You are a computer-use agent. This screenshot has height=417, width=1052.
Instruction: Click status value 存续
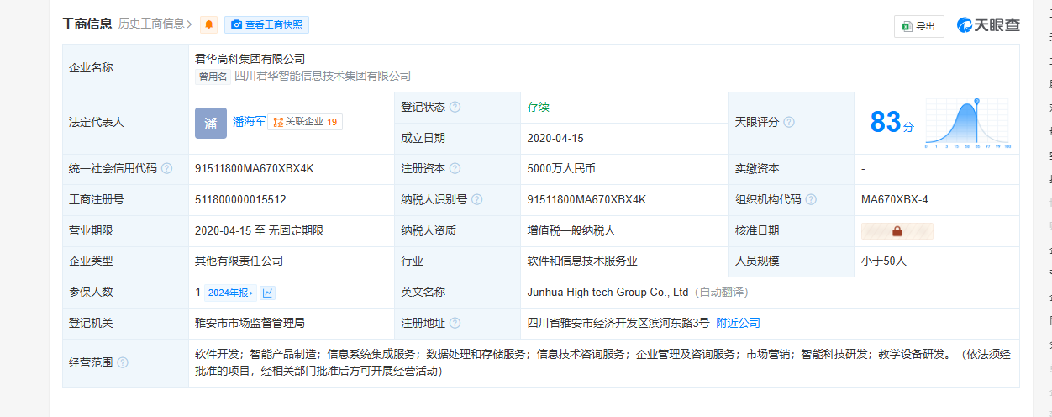[539, 107]
